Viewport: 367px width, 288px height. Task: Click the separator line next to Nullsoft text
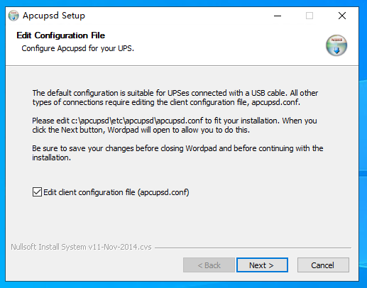[x=253, y=248]
